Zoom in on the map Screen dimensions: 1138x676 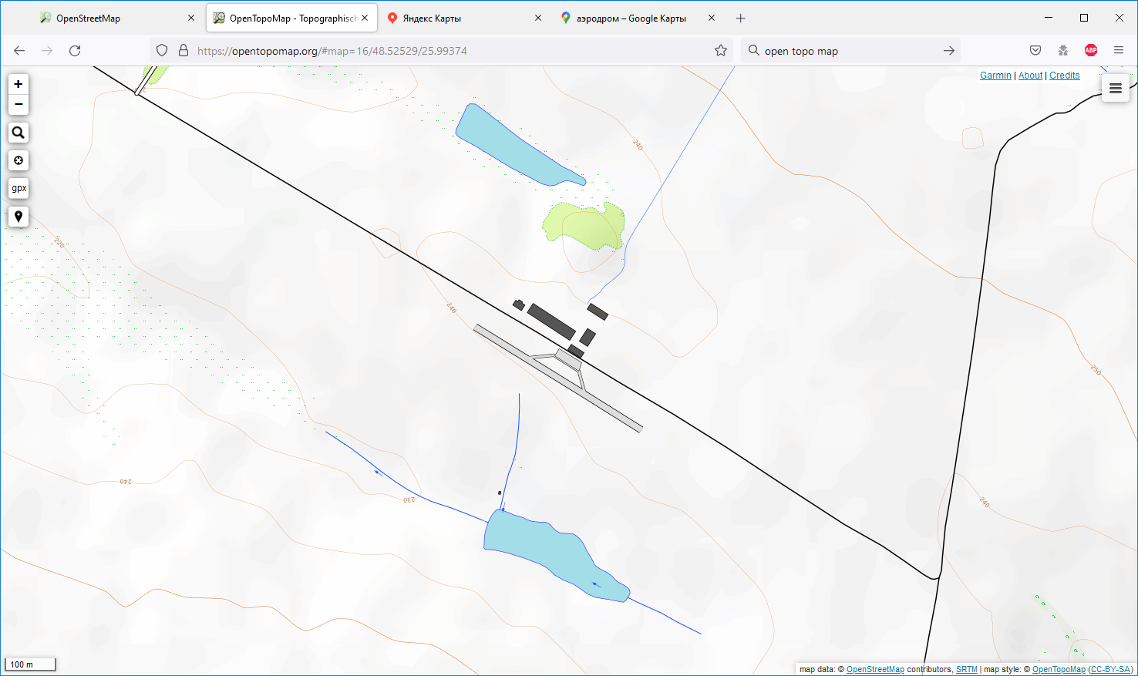(19, 84)
